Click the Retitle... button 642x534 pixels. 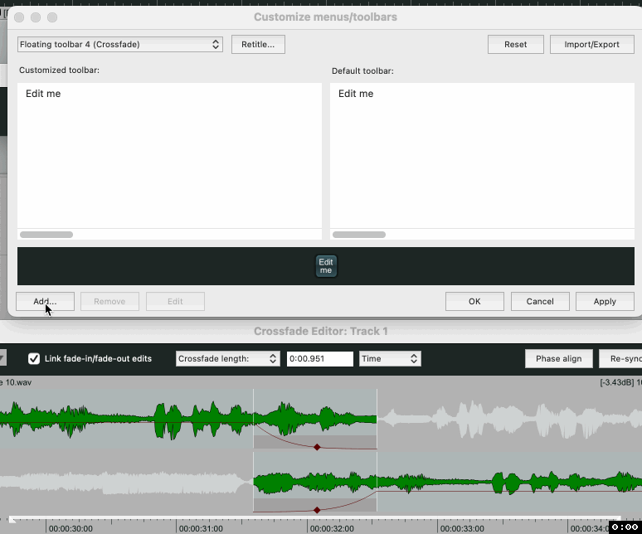click(x=258, y=44)
